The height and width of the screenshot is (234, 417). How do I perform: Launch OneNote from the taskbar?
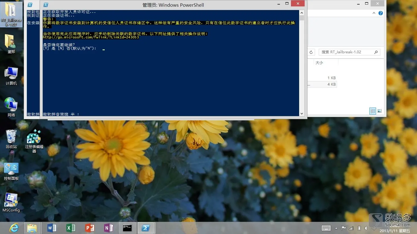click(108, 228)
